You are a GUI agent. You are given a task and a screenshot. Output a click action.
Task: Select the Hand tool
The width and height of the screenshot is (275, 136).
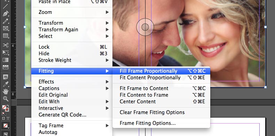[x=6, y=91]
